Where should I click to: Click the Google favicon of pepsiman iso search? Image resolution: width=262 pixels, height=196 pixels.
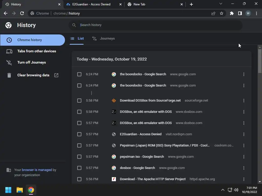tap(114, 157)
